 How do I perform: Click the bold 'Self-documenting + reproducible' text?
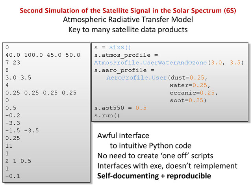[154, 175]
